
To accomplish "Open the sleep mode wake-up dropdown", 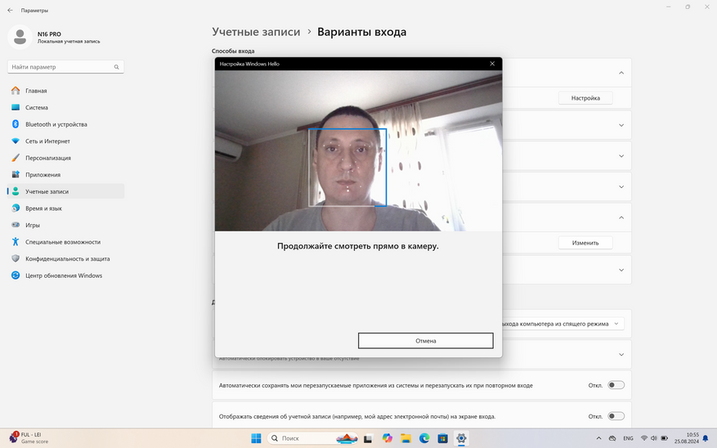I will coord(562,324).
